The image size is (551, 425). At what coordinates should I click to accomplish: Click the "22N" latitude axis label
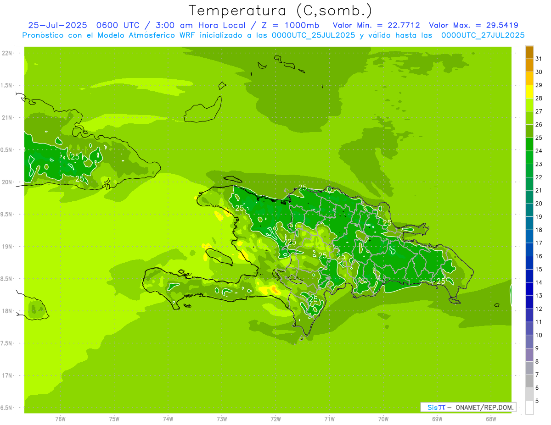pyautogui.click(x=7, y=53)
